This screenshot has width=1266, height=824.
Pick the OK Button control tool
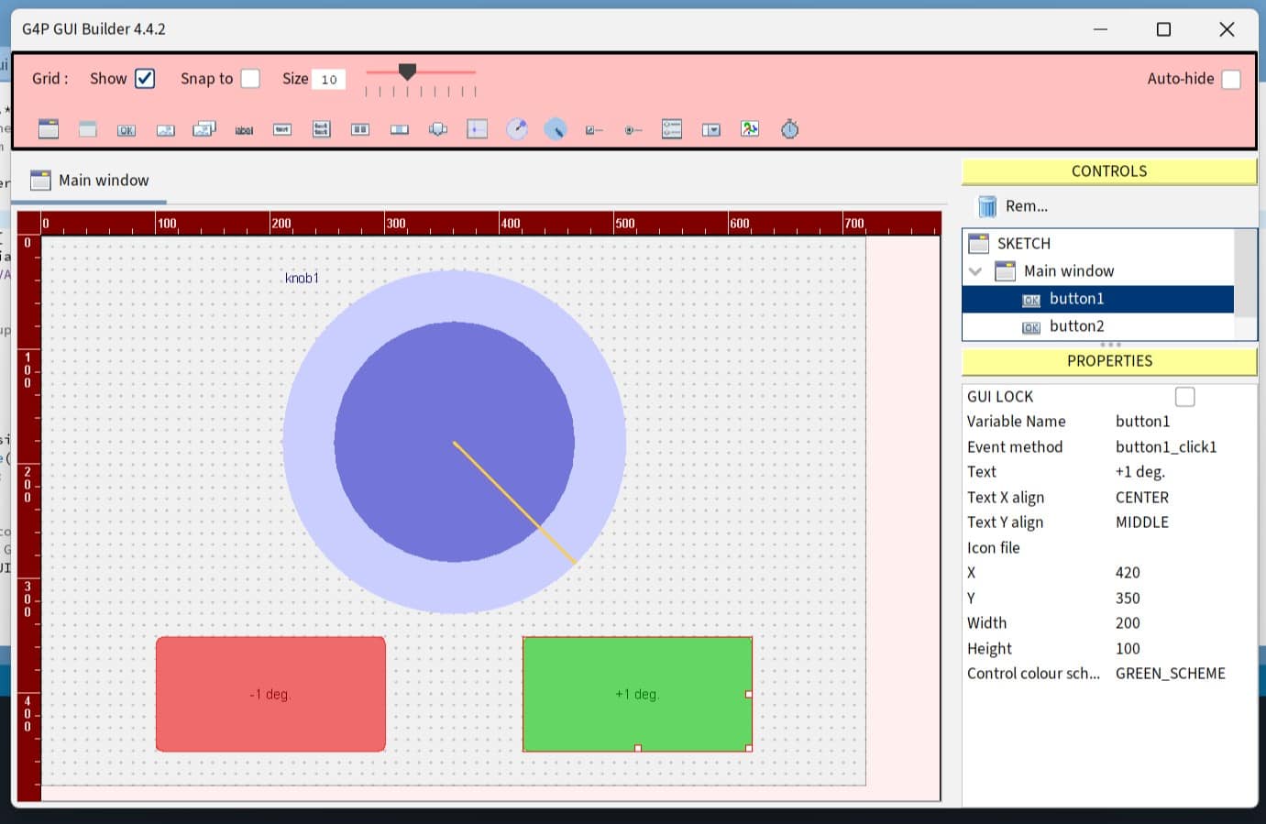point(127,130)
